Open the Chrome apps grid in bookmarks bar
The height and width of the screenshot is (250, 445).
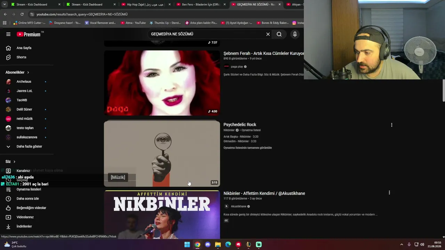(5, 23)
